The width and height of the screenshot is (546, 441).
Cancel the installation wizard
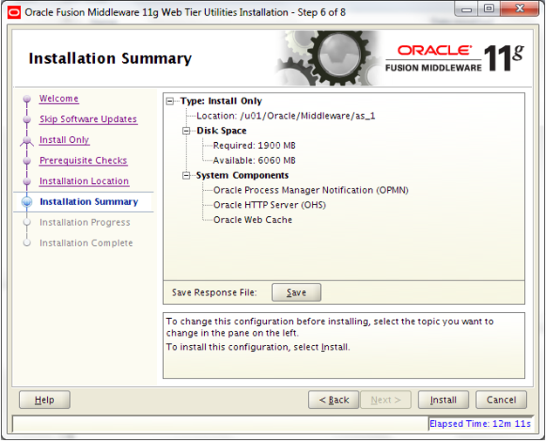pos(501,400)
